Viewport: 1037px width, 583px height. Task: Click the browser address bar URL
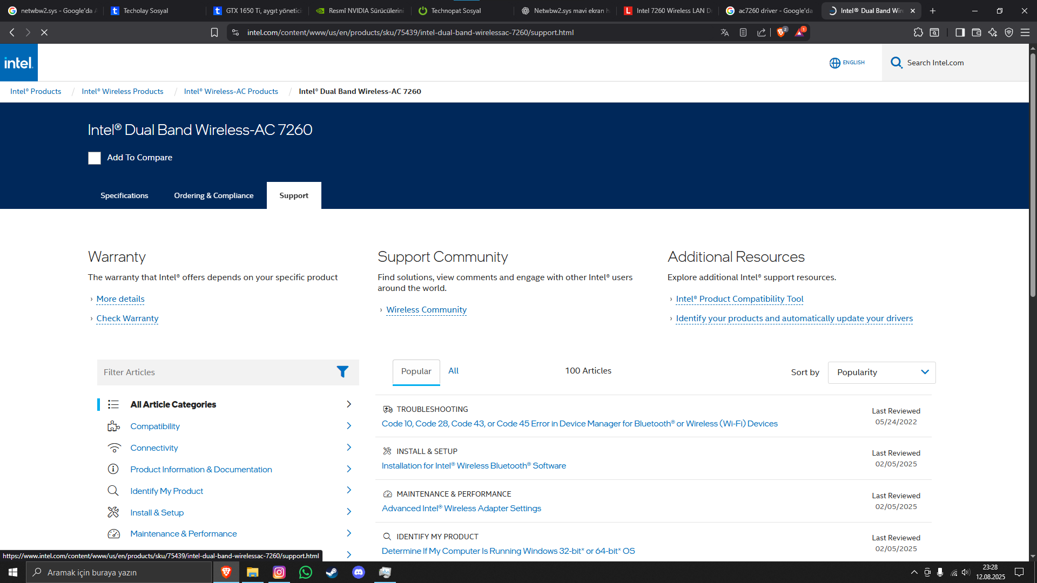point(410,32)
